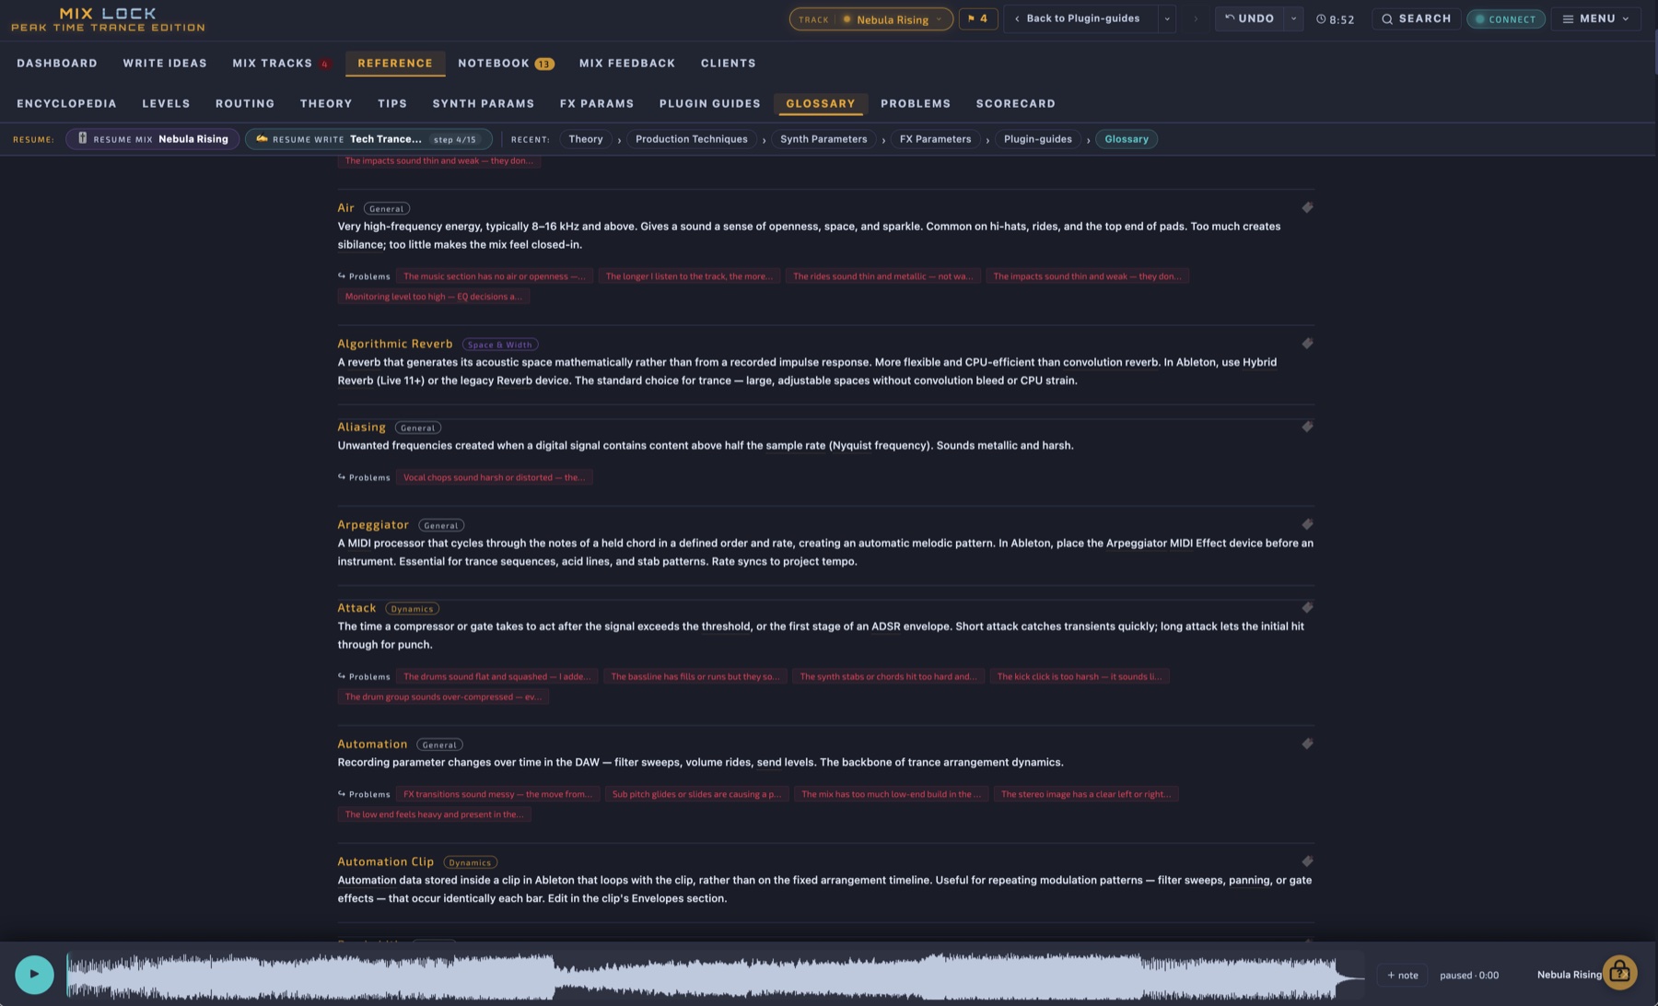Open problem 'The music section has no air or openness'
The width and height of the screenshot is (1658, 1006).
pyautogui.click(x=494, y=276)
